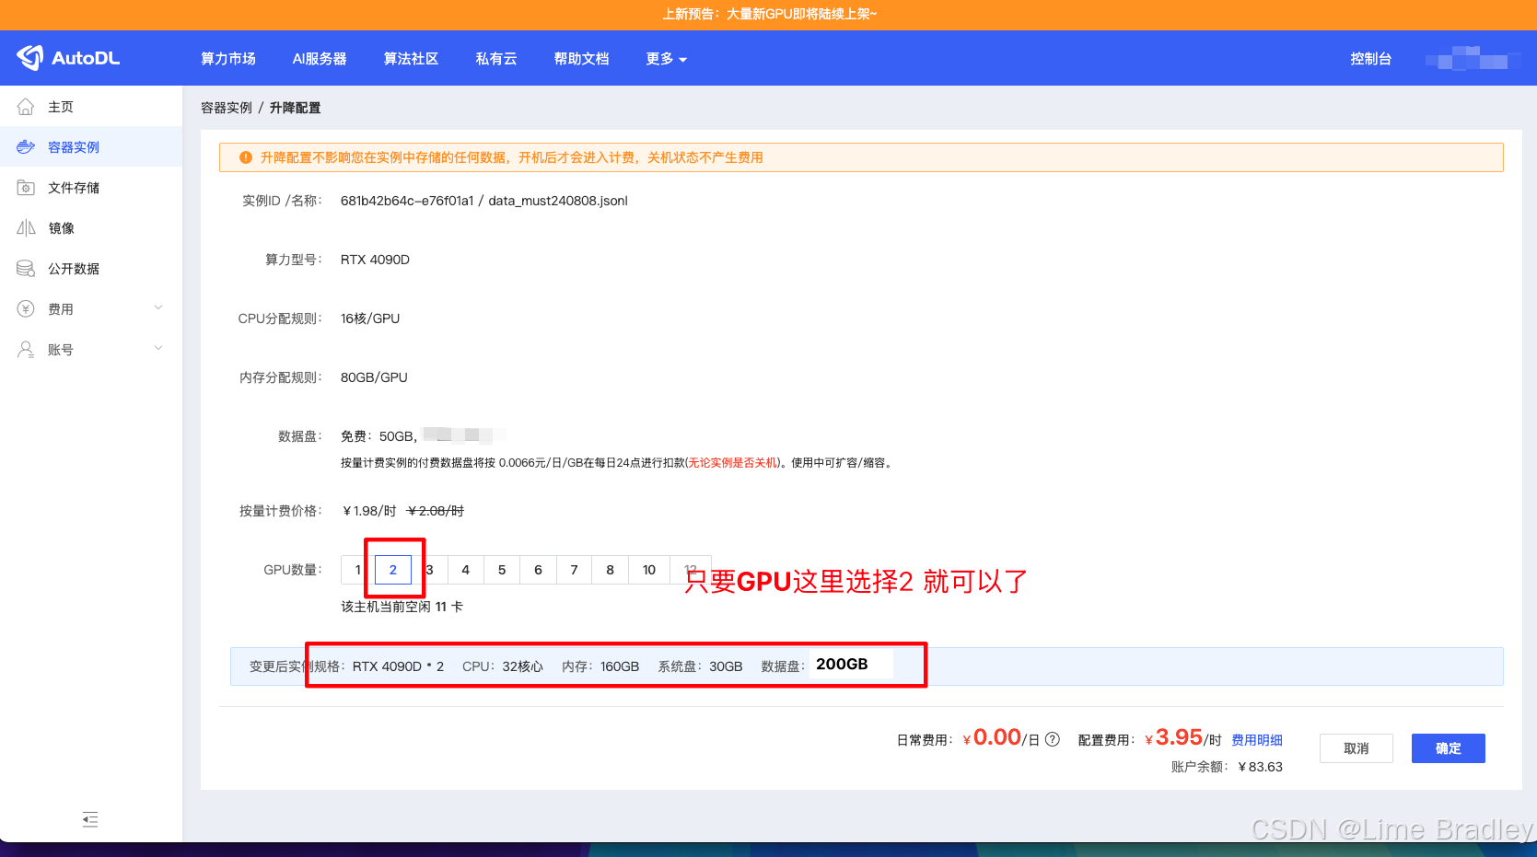Click the 16核/GPU value

point(370,318)
